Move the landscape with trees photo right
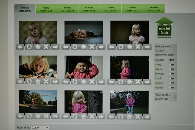The height and width of the screenshot is (130, 195). tap(55, 116)
